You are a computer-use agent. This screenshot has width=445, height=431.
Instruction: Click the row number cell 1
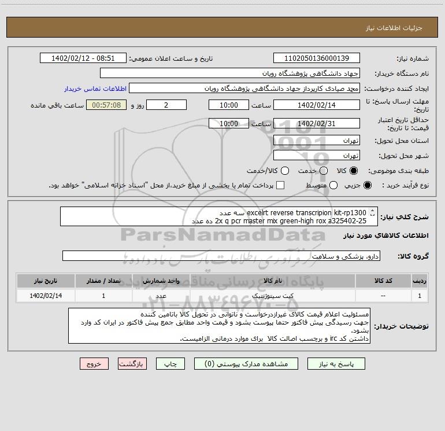(420, 296)
